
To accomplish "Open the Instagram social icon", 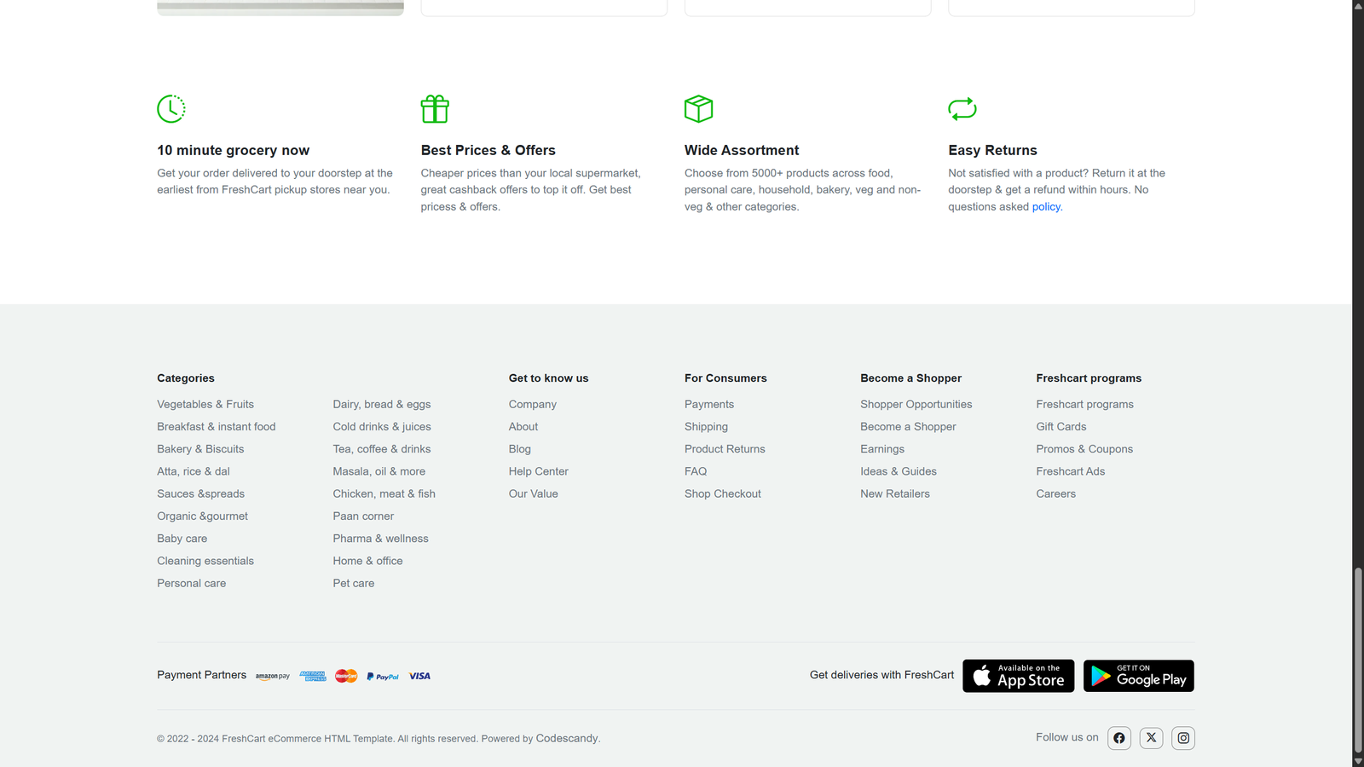I will 1183,738.
